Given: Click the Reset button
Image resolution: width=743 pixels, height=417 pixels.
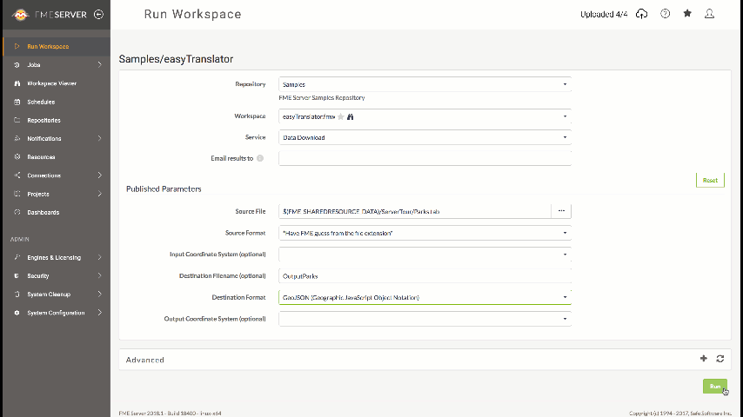Looking at the screenshot, I should (x=710, y=180).
